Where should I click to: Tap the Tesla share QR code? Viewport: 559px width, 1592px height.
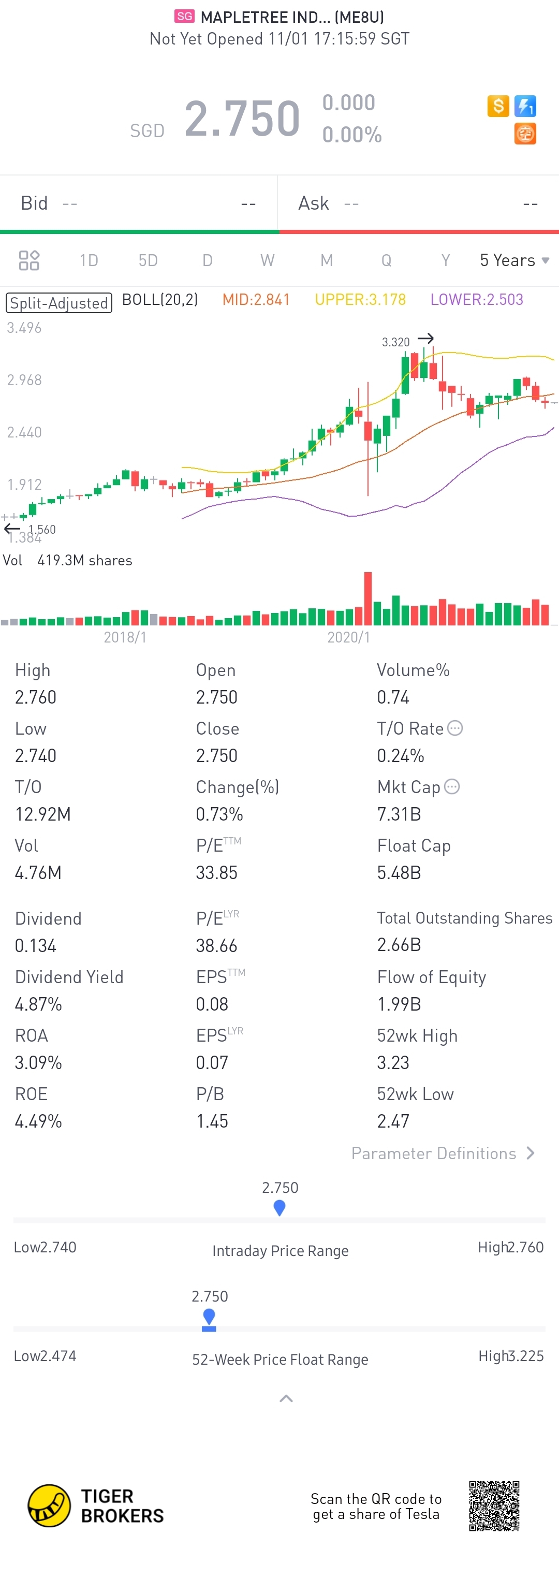point(494,1506)
